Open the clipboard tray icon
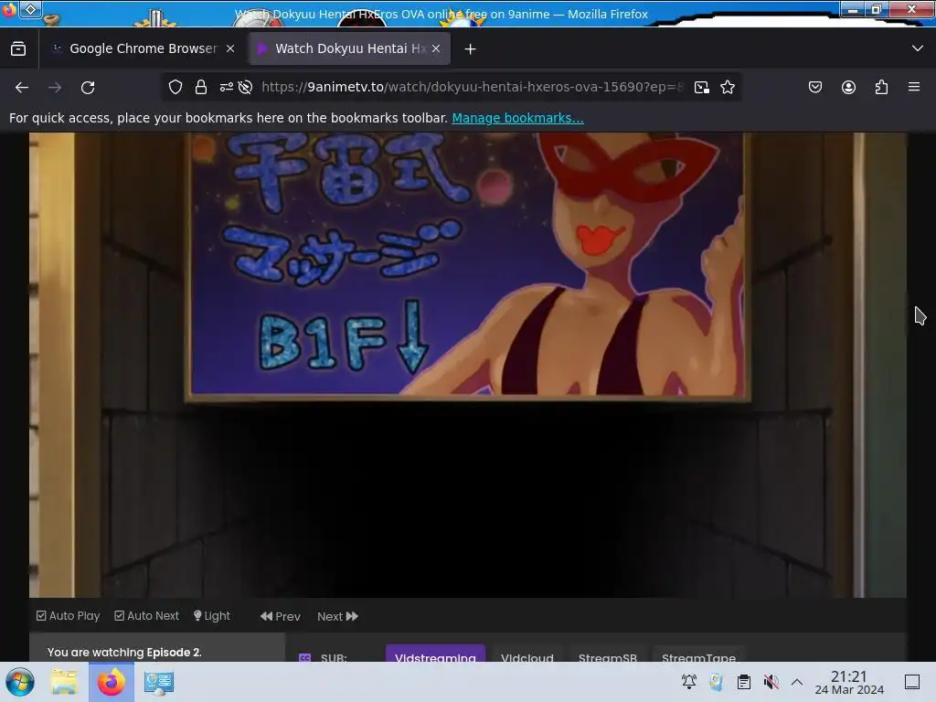The width and height of the screenshot is (936, 702). pyautogui.click(x=744, y=682)
